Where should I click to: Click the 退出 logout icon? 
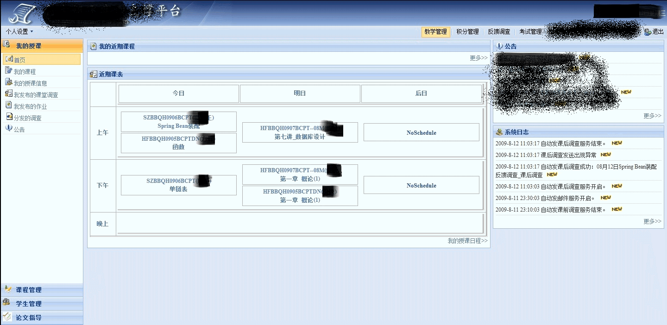coord(648,32)
